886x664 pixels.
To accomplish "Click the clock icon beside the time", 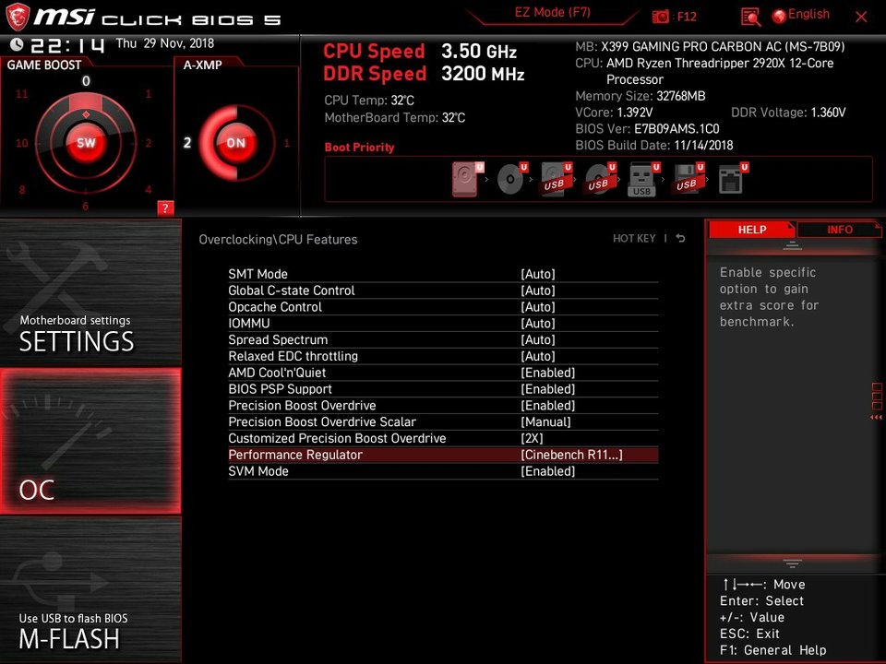I will click(17, 44).
